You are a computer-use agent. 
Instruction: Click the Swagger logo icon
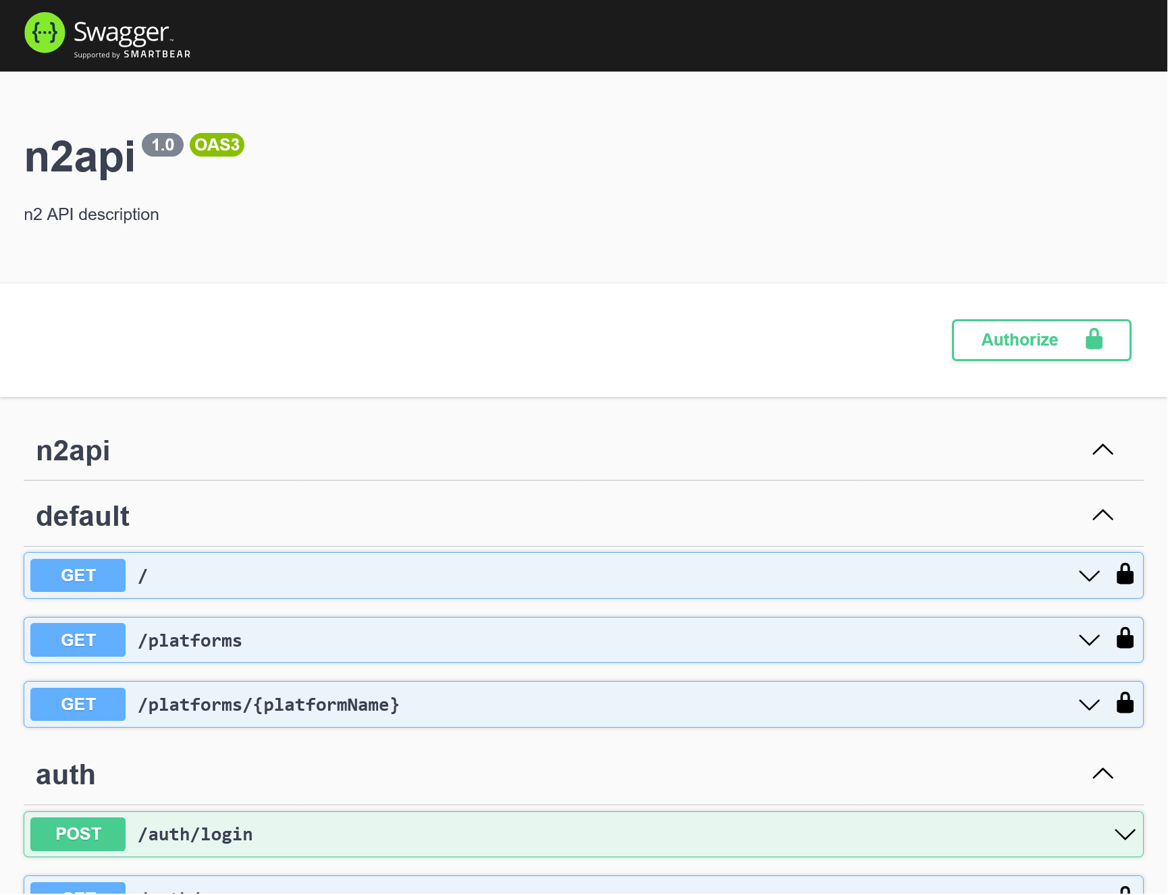click(x=45, y=32)
